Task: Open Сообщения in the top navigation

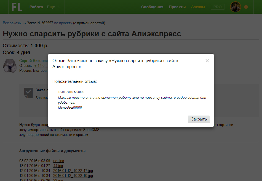Action: (152, 7)
